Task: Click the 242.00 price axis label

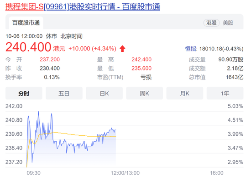Action: [14, 106]
